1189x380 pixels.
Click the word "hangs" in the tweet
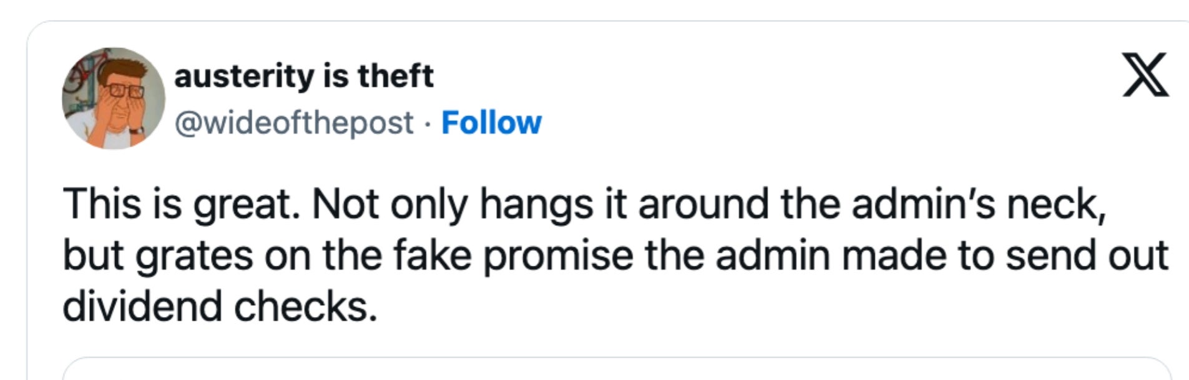point(536,205)
